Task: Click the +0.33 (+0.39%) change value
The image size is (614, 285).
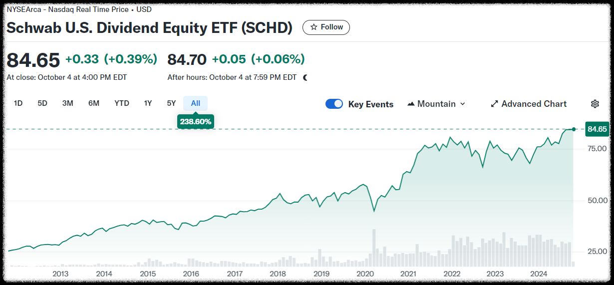Action: pyautogui.click(x=111, y=59)
